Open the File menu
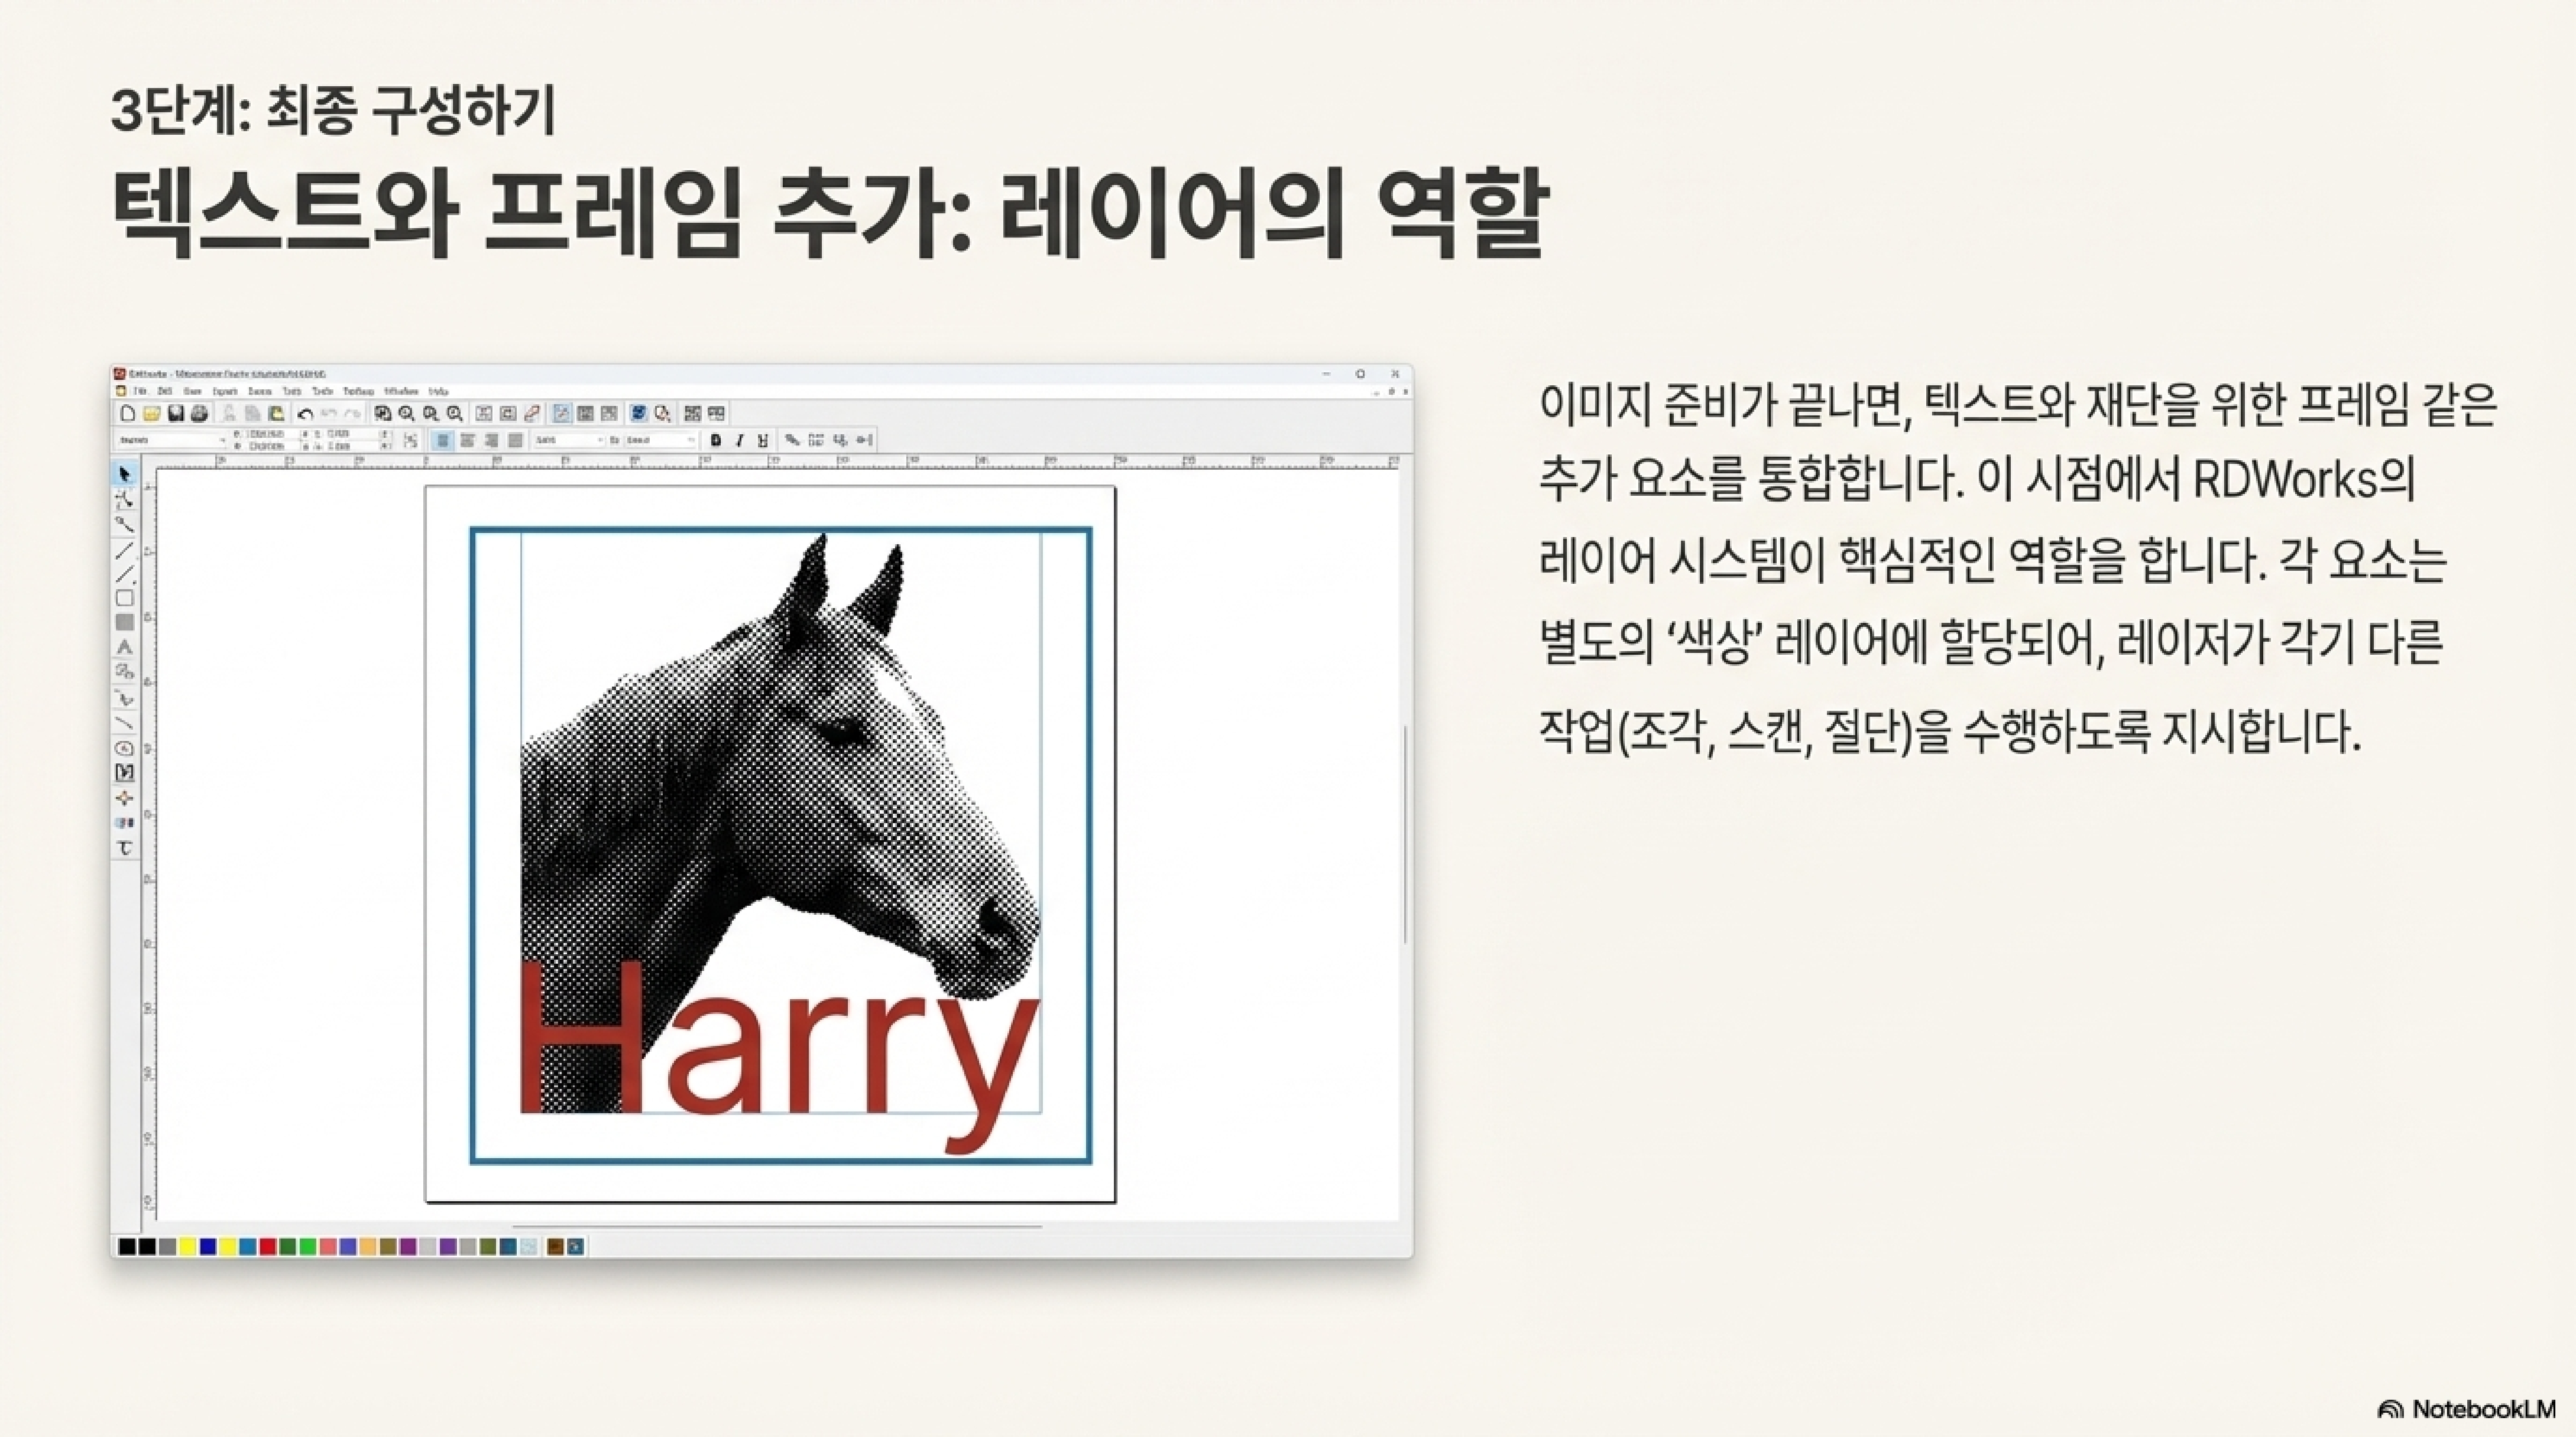Viewport: 2576px width, 1437px height. [141, 392]
